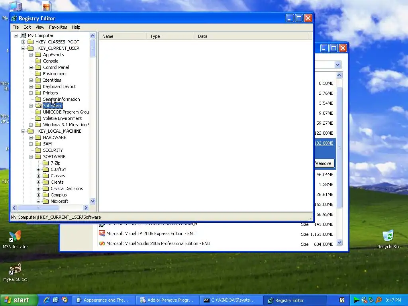Switch to C:\WINDOWS\system32 command prompt taskbar button
Image resolution: width=408 pixels, height=306 pixels.
click(x=231, y=300)
